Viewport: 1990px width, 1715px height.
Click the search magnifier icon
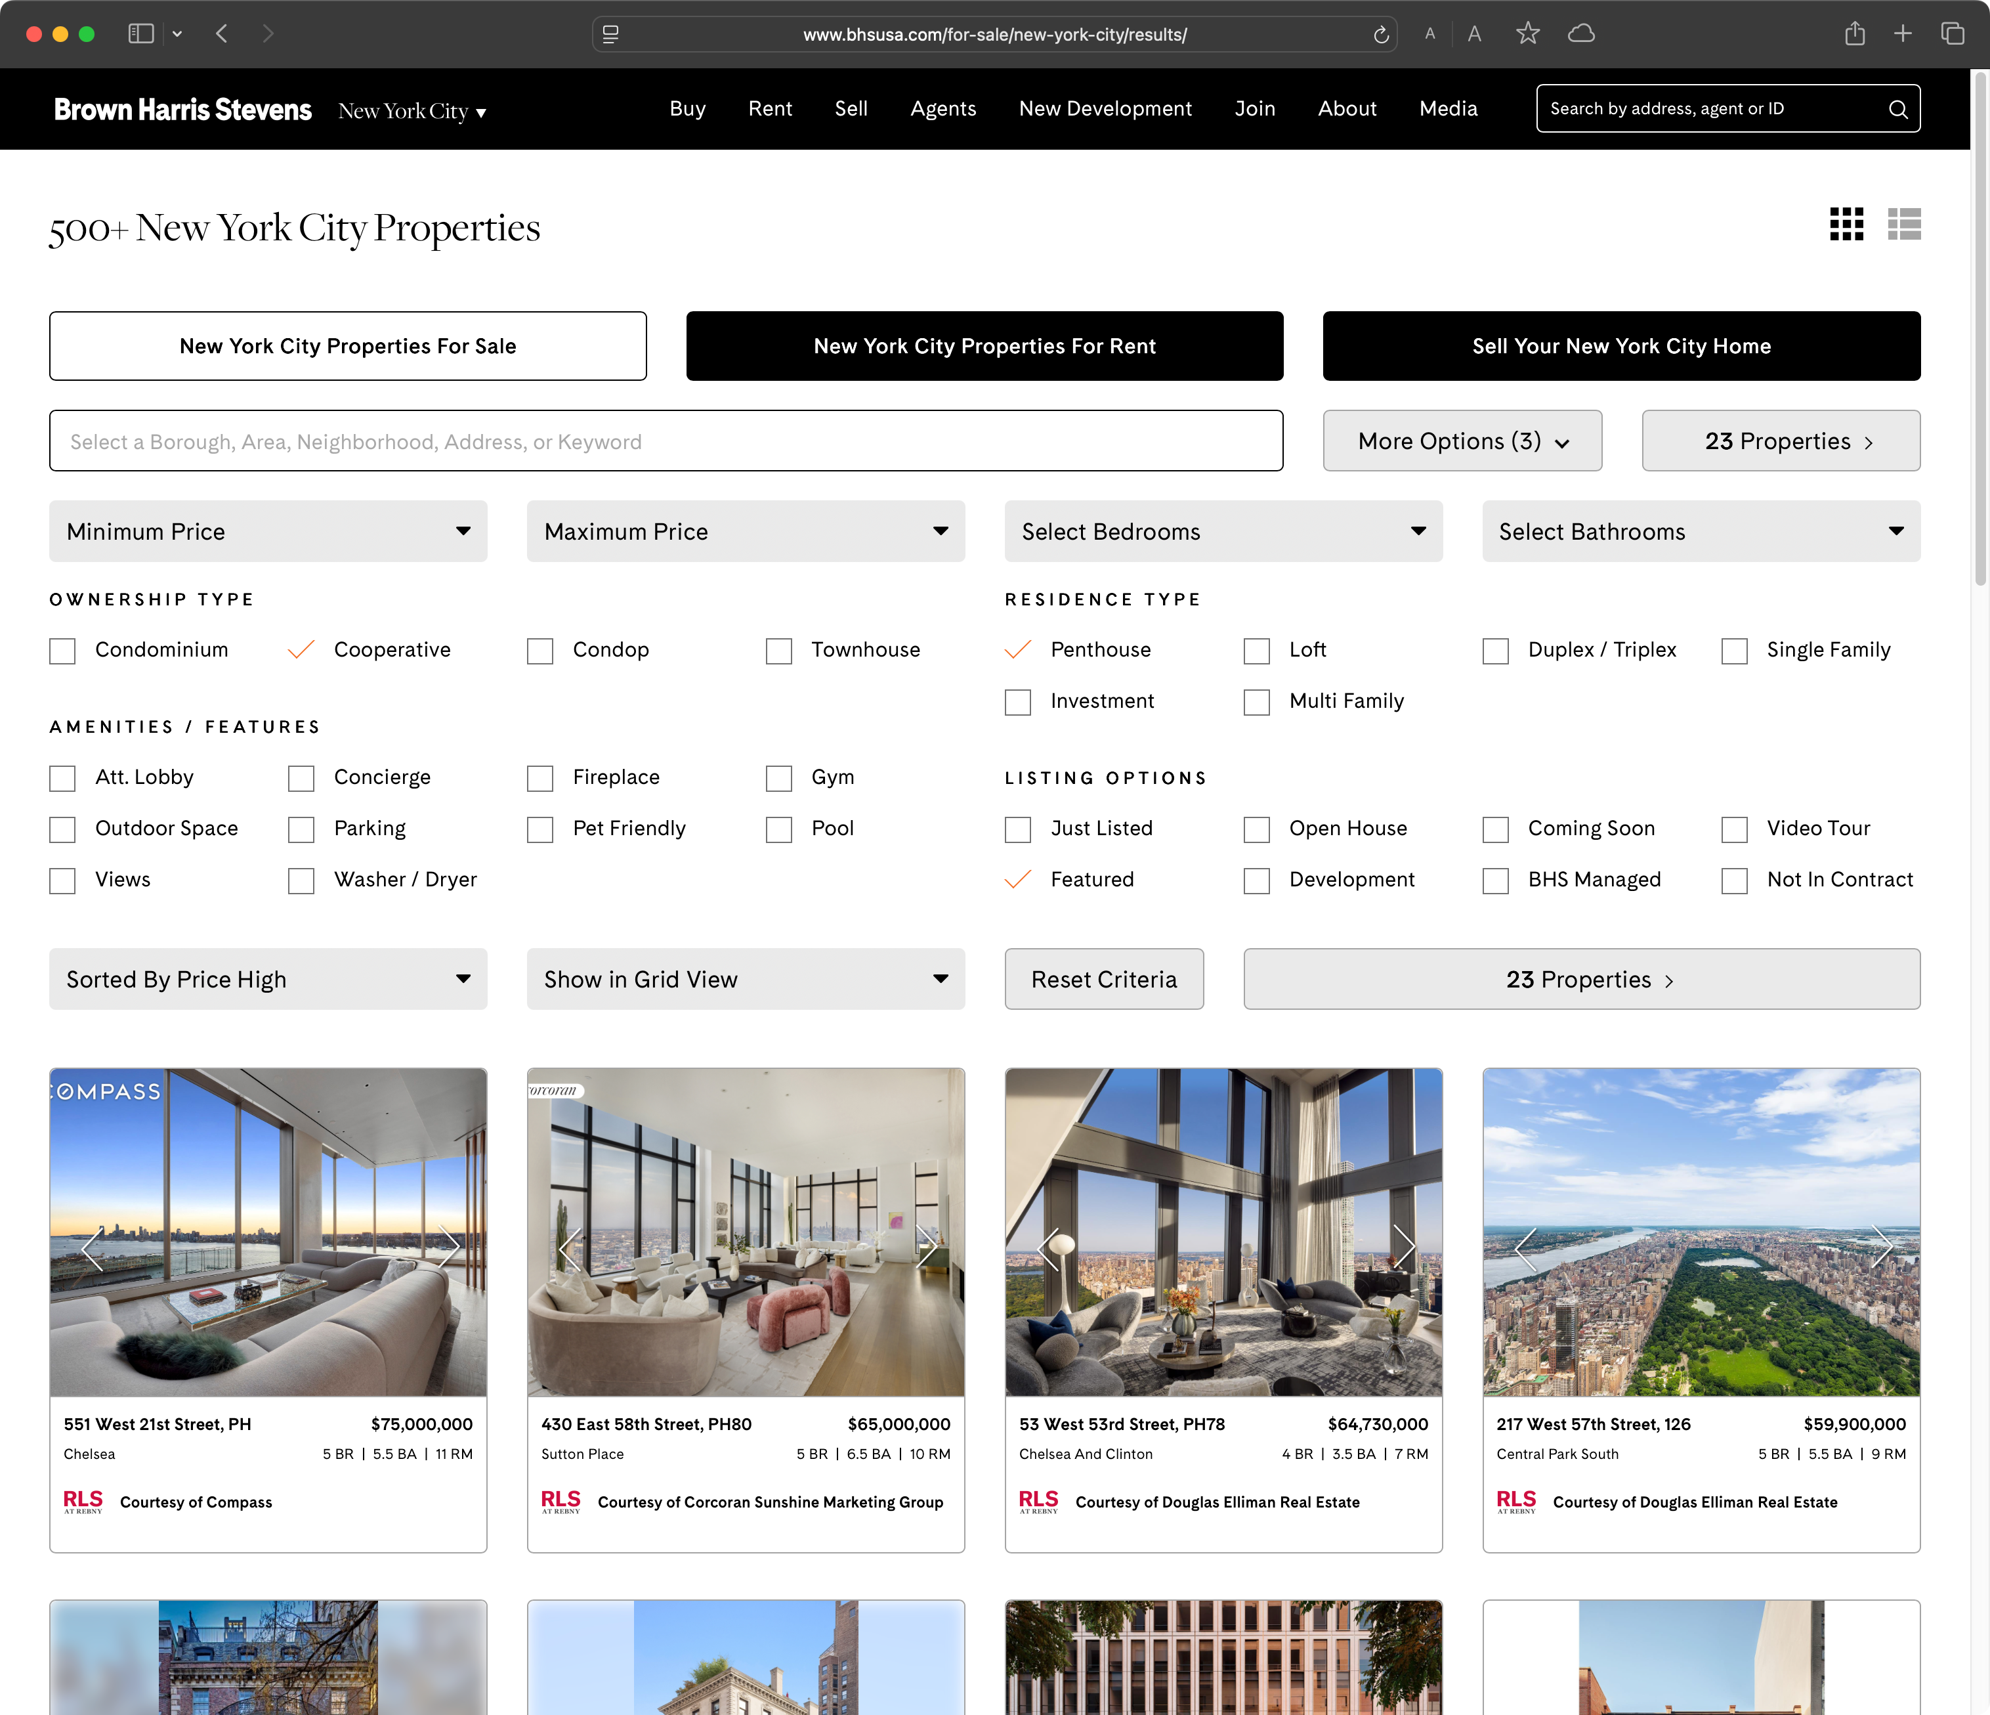(x=1899, y=108)
